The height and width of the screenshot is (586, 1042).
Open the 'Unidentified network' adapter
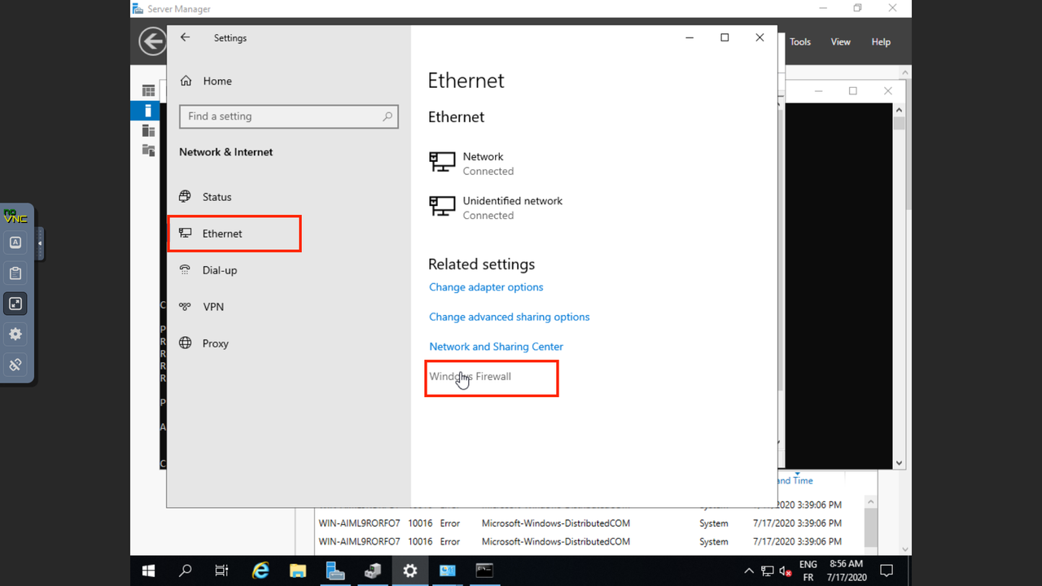coord(497,208)
